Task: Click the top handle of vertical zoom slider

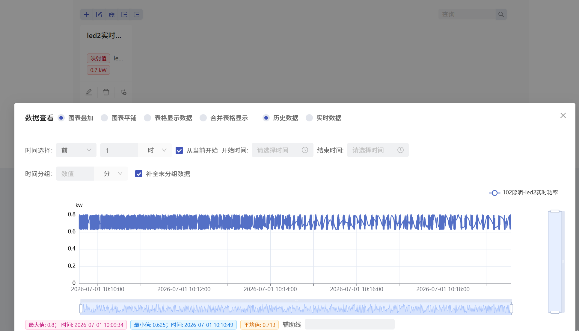Action: (x=555, y=211)
